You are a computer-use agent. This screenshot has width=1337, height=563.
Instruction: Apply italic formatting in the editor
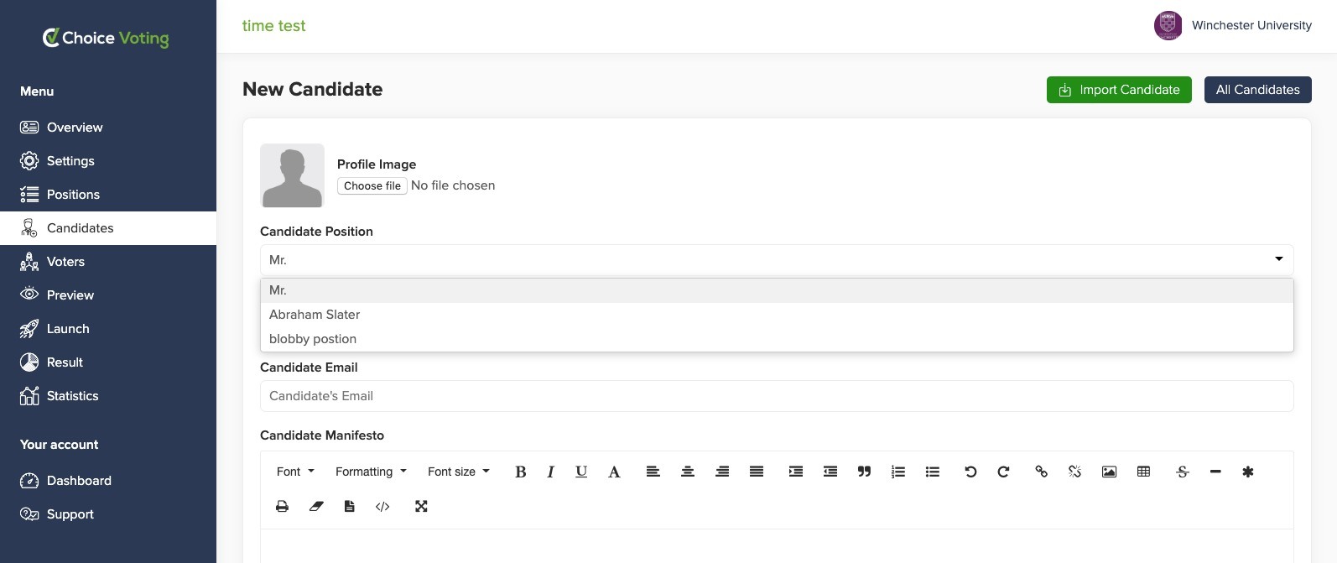click(550, 472)
